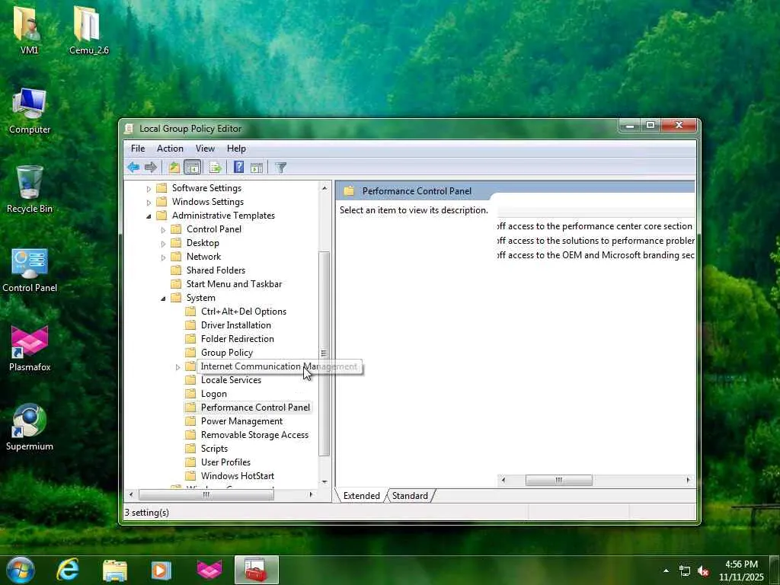Switch to the Standard tab
Image resolution: width=780 pixels, height=585 pixels.
(410, 495)
